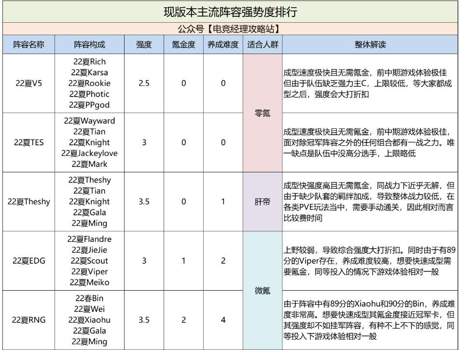The image size is (461, 350).
Task: Click 养成难度 value 1 in Theshy row
Action: [x=223, y=201]
